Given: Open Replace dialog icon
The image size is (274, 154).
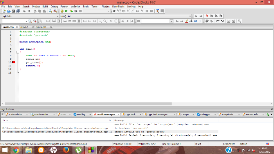Looking at the screenshot, I should pos(55,11).
